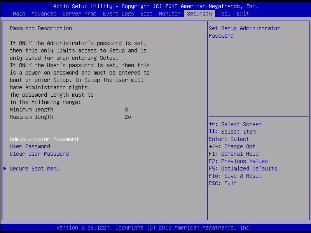Click the Enter: Select hint

pyautogui.click(x=229, y=139)
